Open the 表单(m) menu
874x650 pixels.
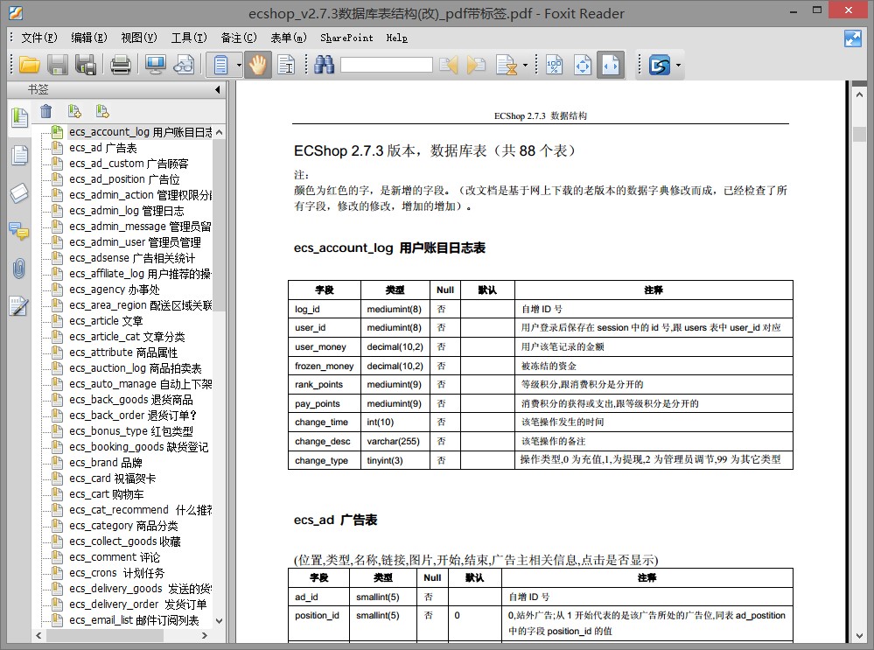pos(289,38)
